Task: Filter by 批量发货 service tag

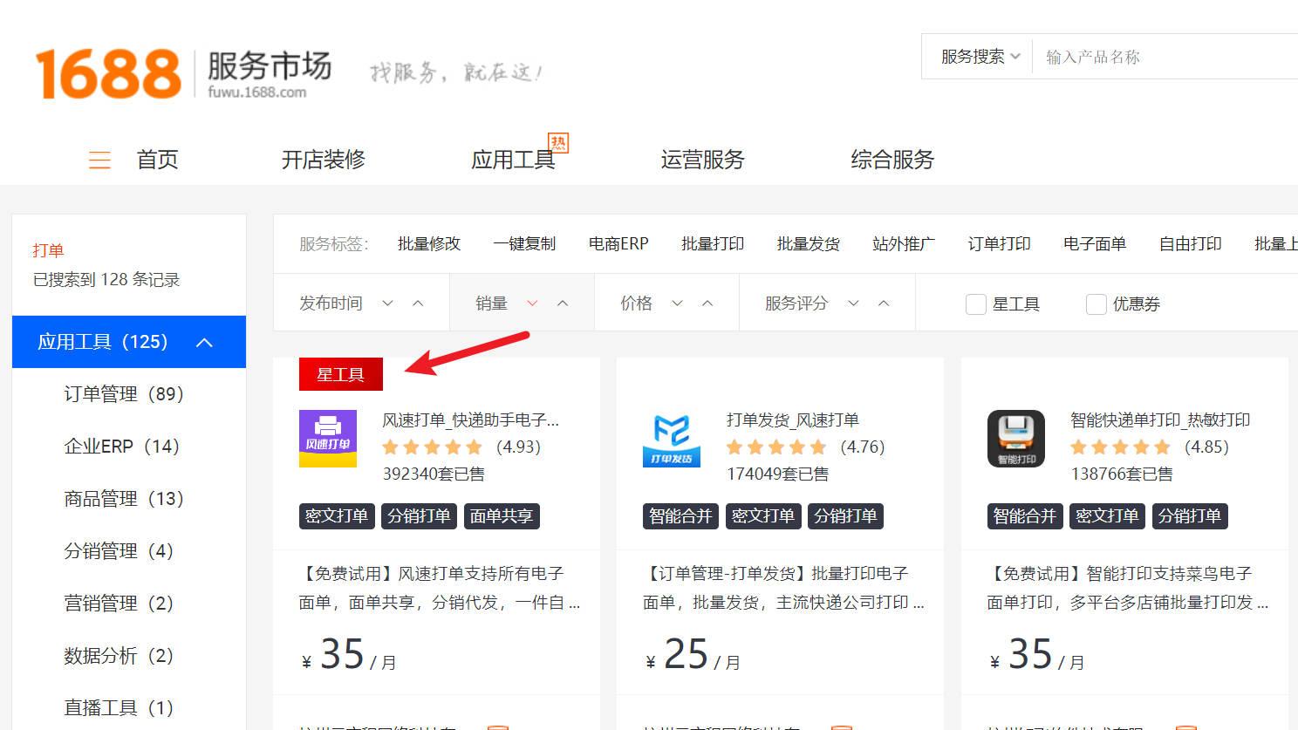Action: pos(809,244)
